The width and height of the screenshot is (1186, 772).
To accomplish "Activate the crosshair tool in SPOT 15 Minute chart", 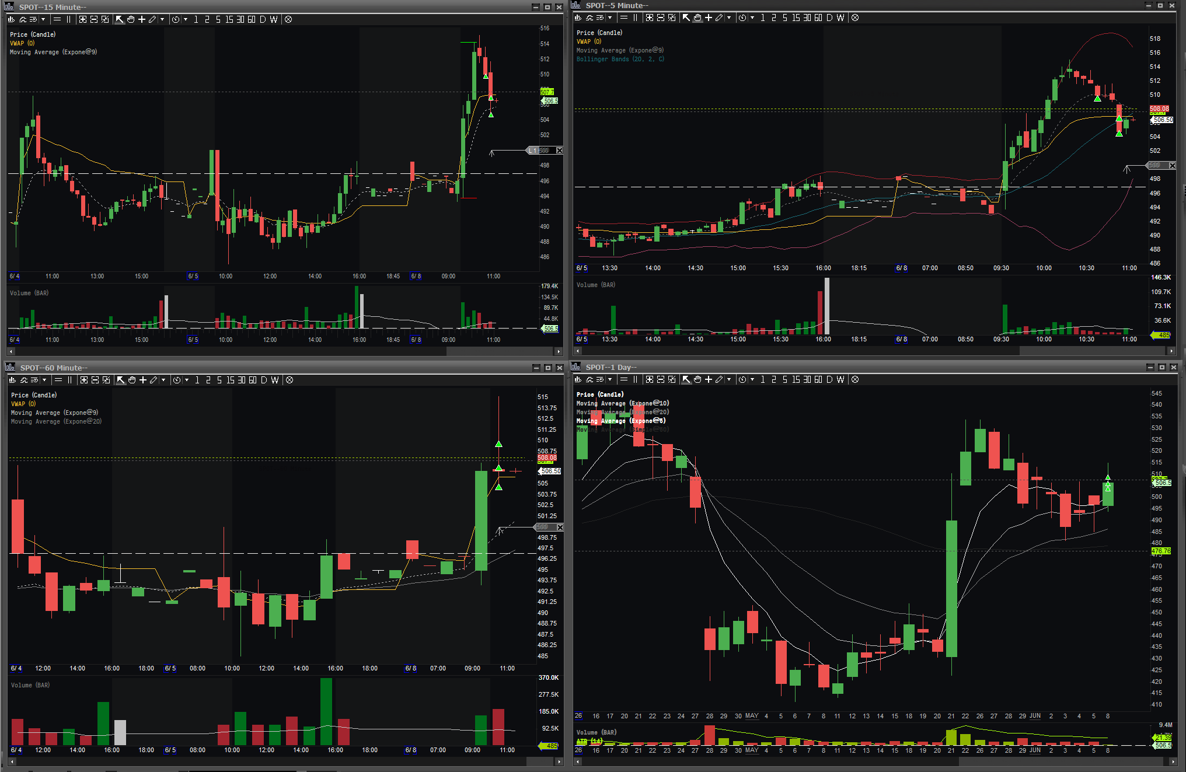I will pyautogui.click(x=142, y=19).
